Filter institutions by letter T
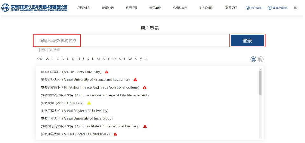Image resolution: width=305 pixels, height=143 pixels. [x=124, y=59]
